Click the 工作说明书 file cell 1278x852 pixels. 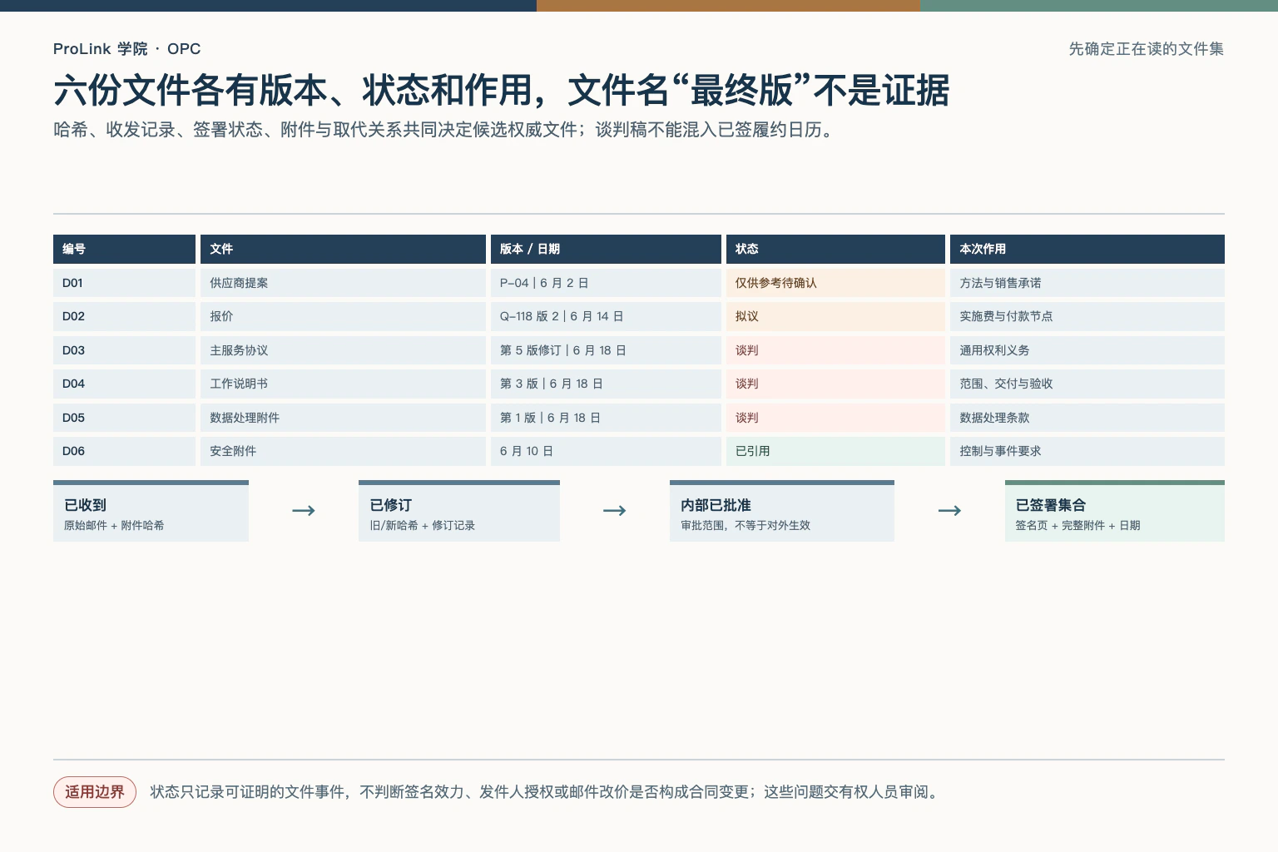click(x=343, y=384)
